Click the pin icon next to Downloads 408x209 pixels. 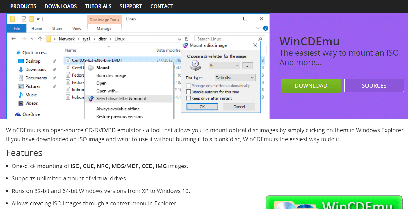click(x=54, y=70)
